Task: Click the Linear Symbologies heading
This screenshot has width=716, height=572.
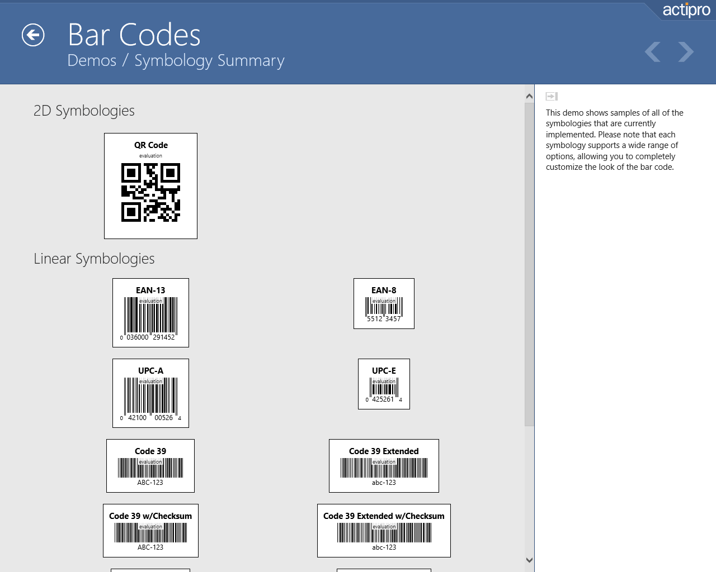Action: click(x=94, y=259)
